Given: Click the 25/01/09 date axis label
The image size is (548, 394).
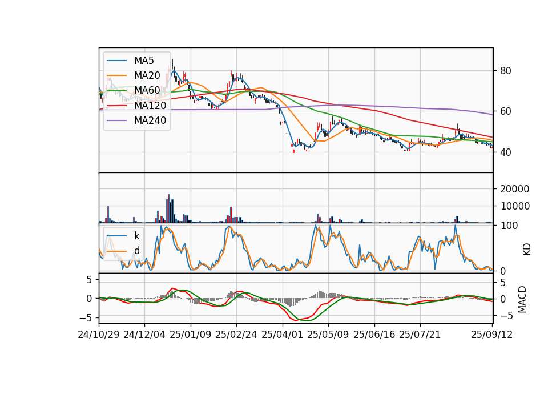Looking at the screenshot, I should tap(191, 335).
